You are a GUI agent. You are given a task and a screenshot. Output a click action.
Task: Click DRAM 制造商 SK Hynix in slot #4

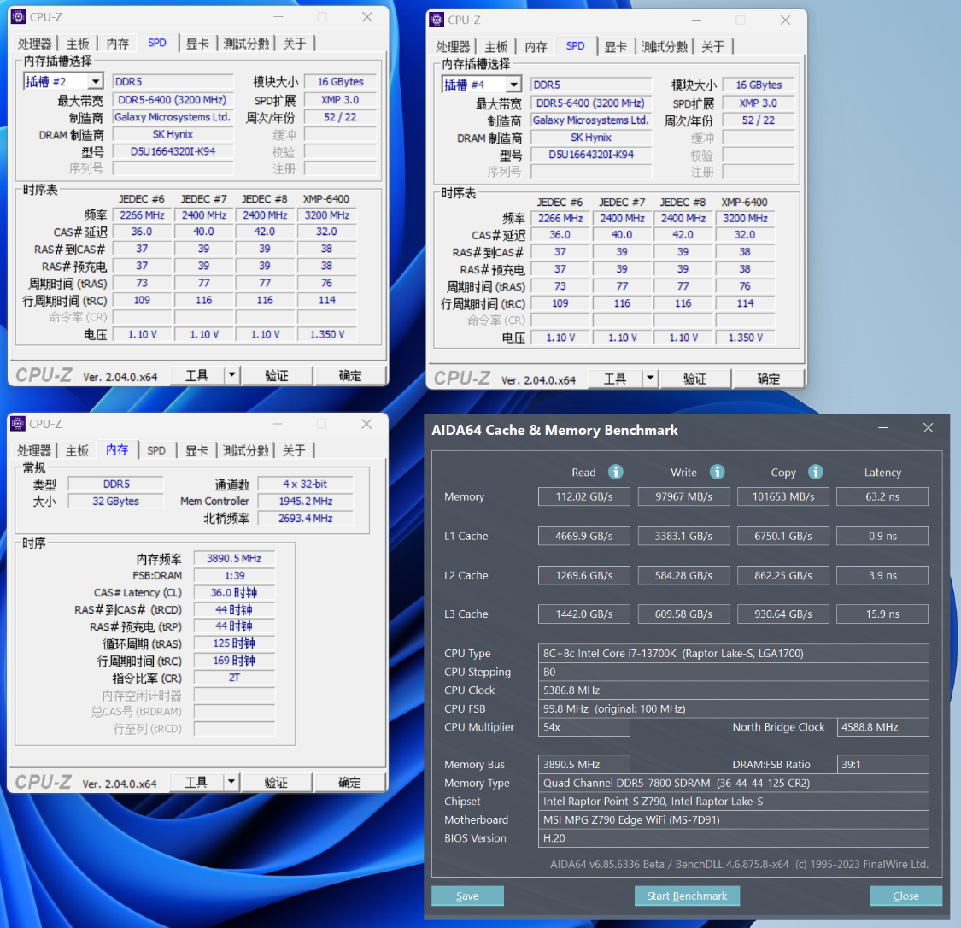pyautogui.click(x=591, y=138)
